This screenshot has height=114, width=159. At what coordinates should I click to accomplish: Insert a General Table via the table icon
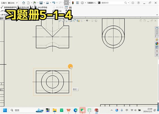(66, 7)
